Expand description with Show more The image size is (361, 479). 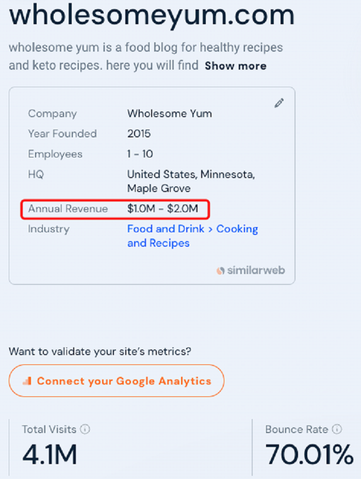tap(236, 66)
